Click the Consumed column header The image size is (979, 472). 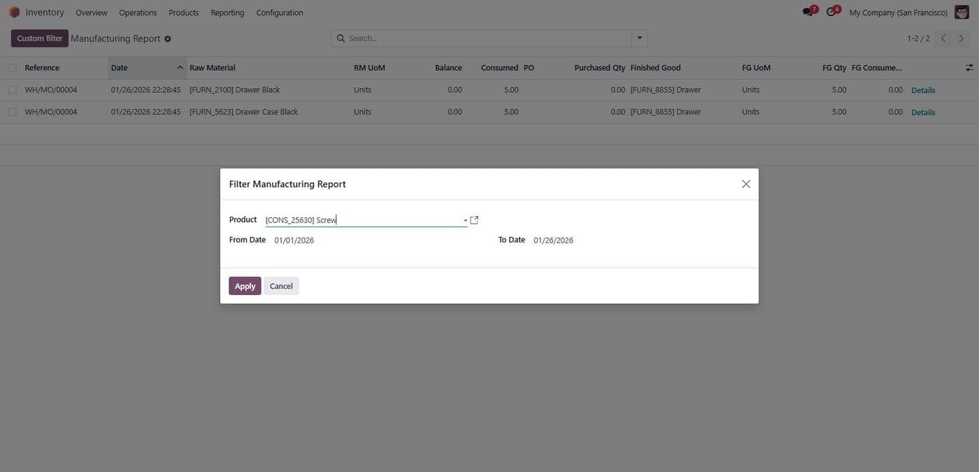[x=499, y=68]
